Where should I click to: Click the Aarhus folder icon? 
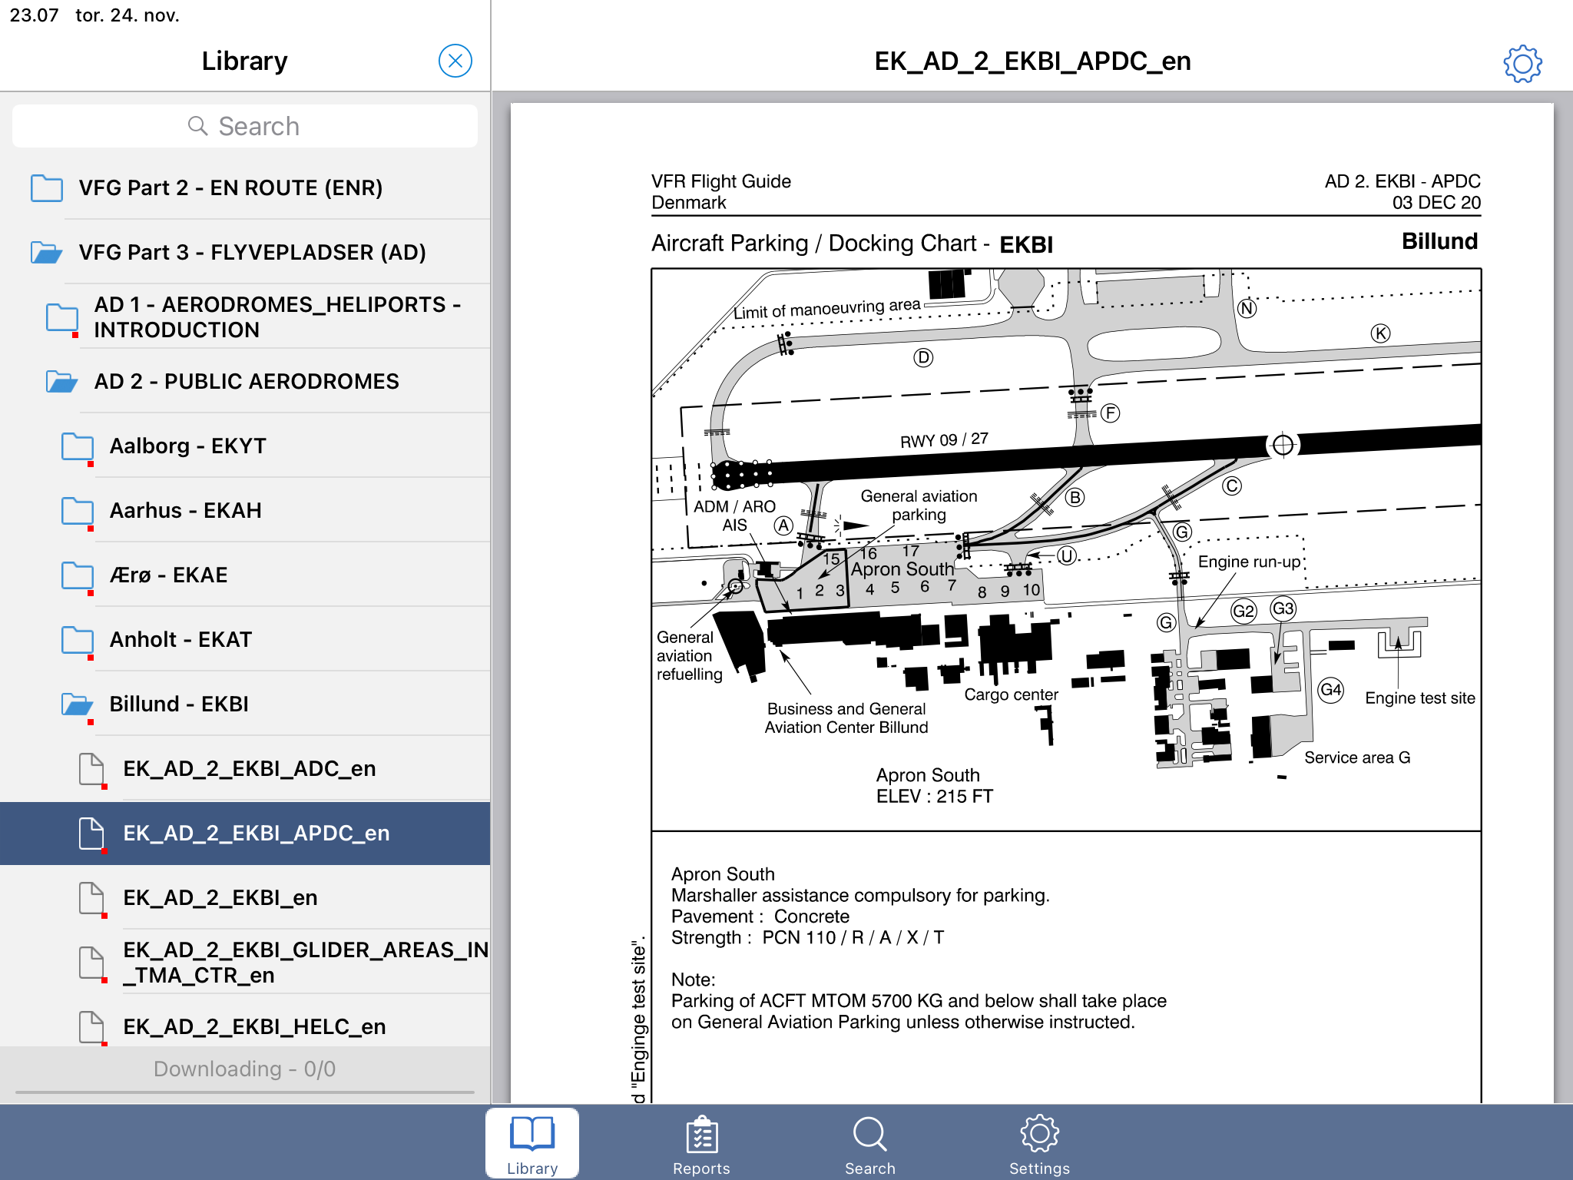click(x=78, y=511)
